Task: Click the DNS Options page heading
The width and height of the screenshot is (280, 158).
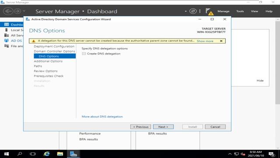Action: (x=47, y=31)
